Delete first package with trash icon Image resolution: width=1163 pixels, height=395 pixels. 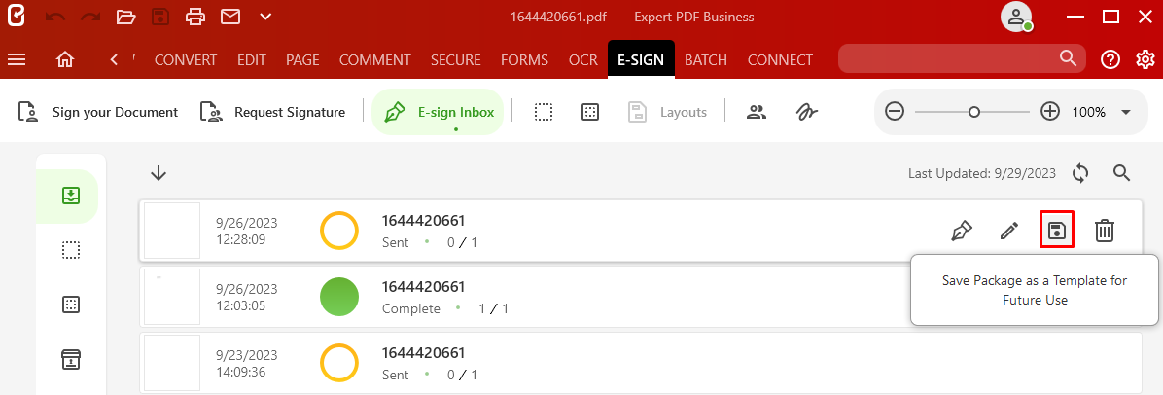pos(1106,231)
